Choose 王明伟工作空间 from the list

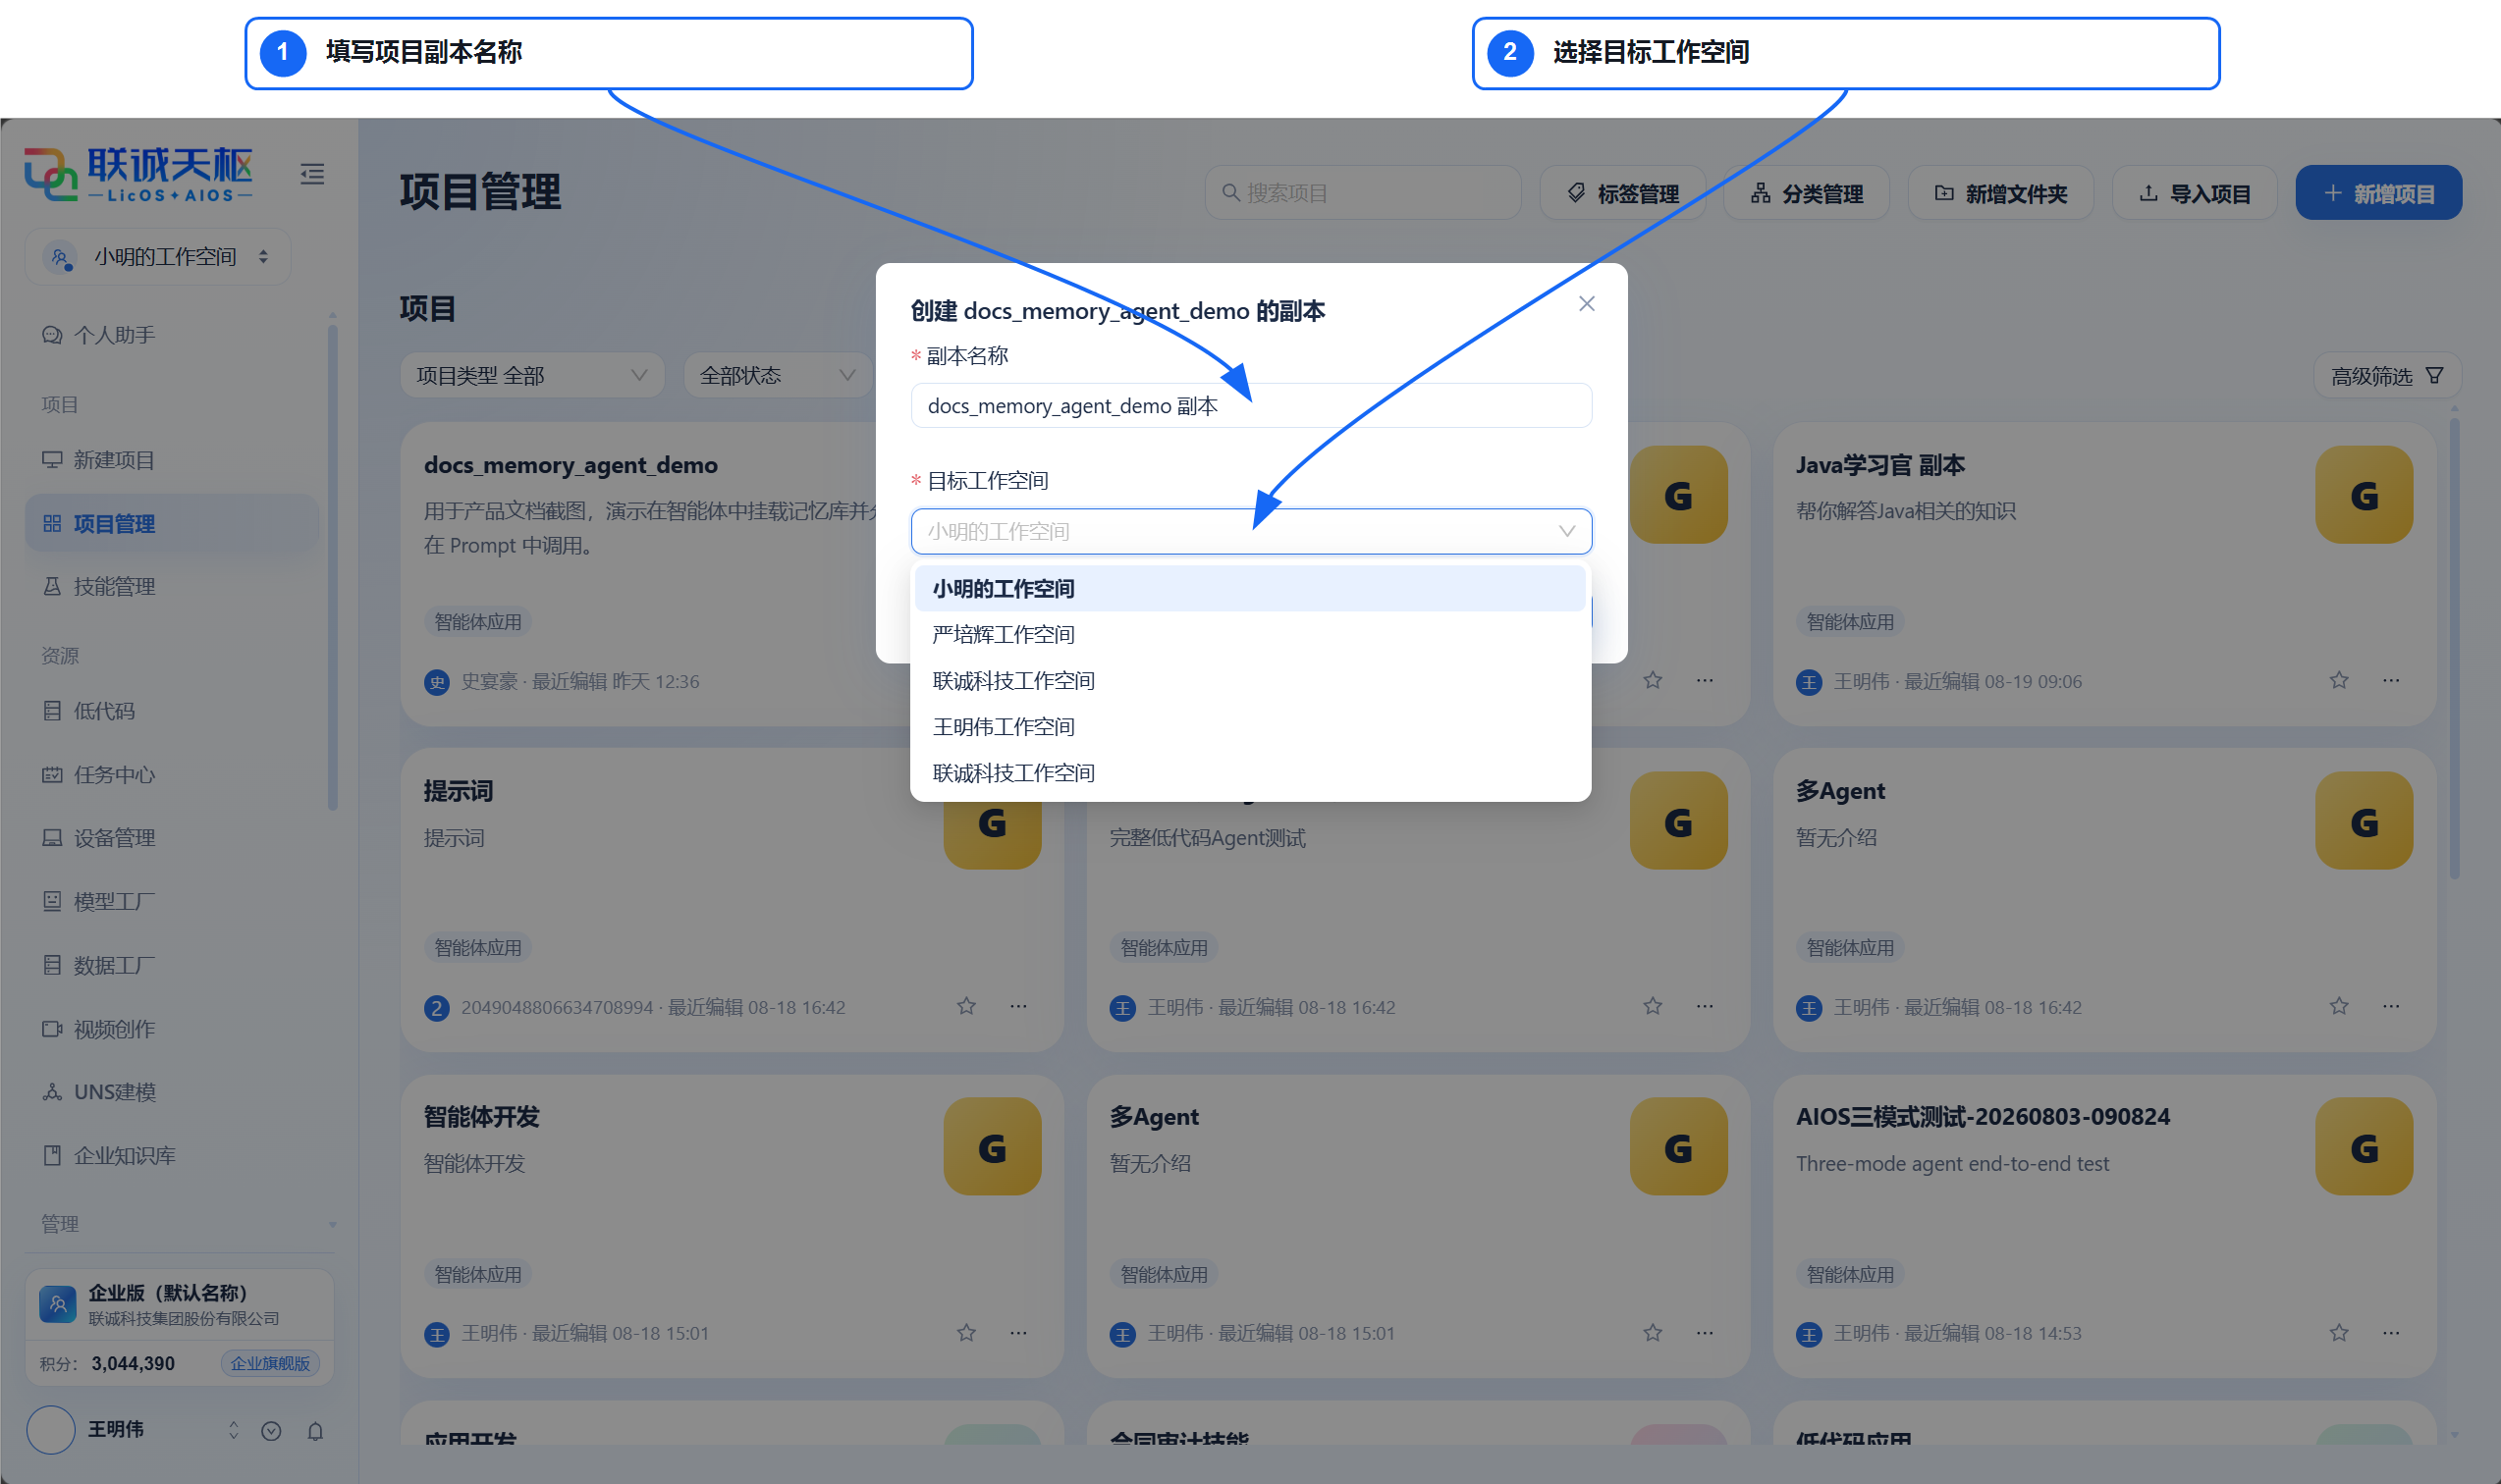click(1251, 727)
